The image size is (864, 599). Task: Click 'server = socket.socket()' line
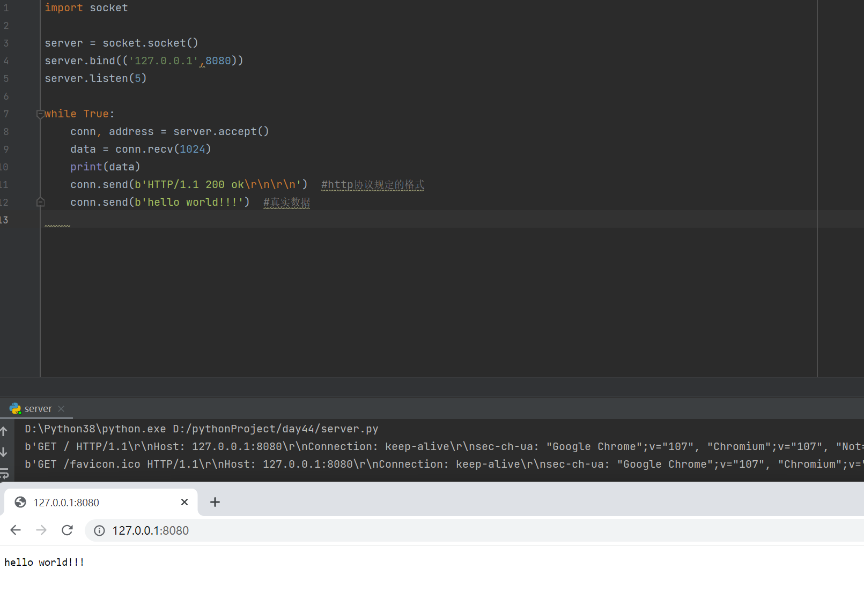[x=121, y=43]
